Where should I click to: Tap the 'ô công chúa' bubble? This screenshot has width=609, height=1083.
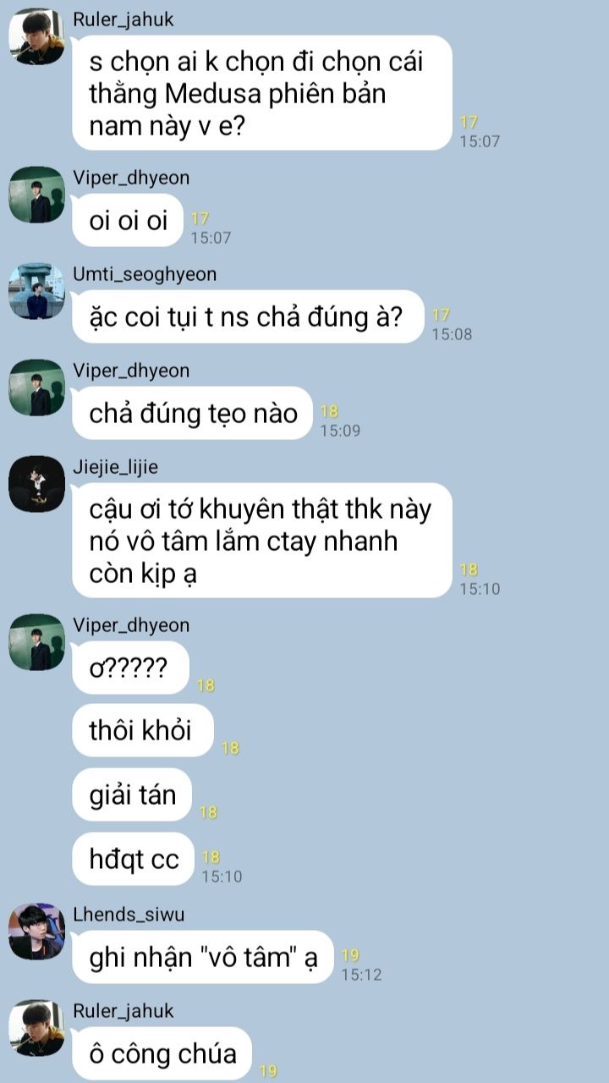(x=162, y=1053)
